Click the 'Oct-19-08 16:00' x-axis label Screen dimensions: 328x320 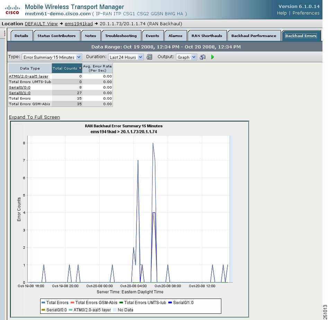point(31,286)
